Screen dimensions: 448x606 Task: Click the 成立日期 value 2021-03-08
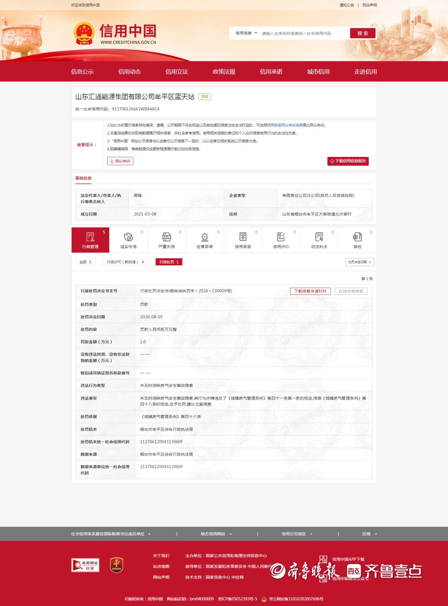coord(145,214)
